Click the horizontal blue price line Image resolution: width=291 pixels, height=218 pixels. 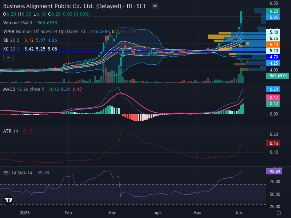click(133, 52)
